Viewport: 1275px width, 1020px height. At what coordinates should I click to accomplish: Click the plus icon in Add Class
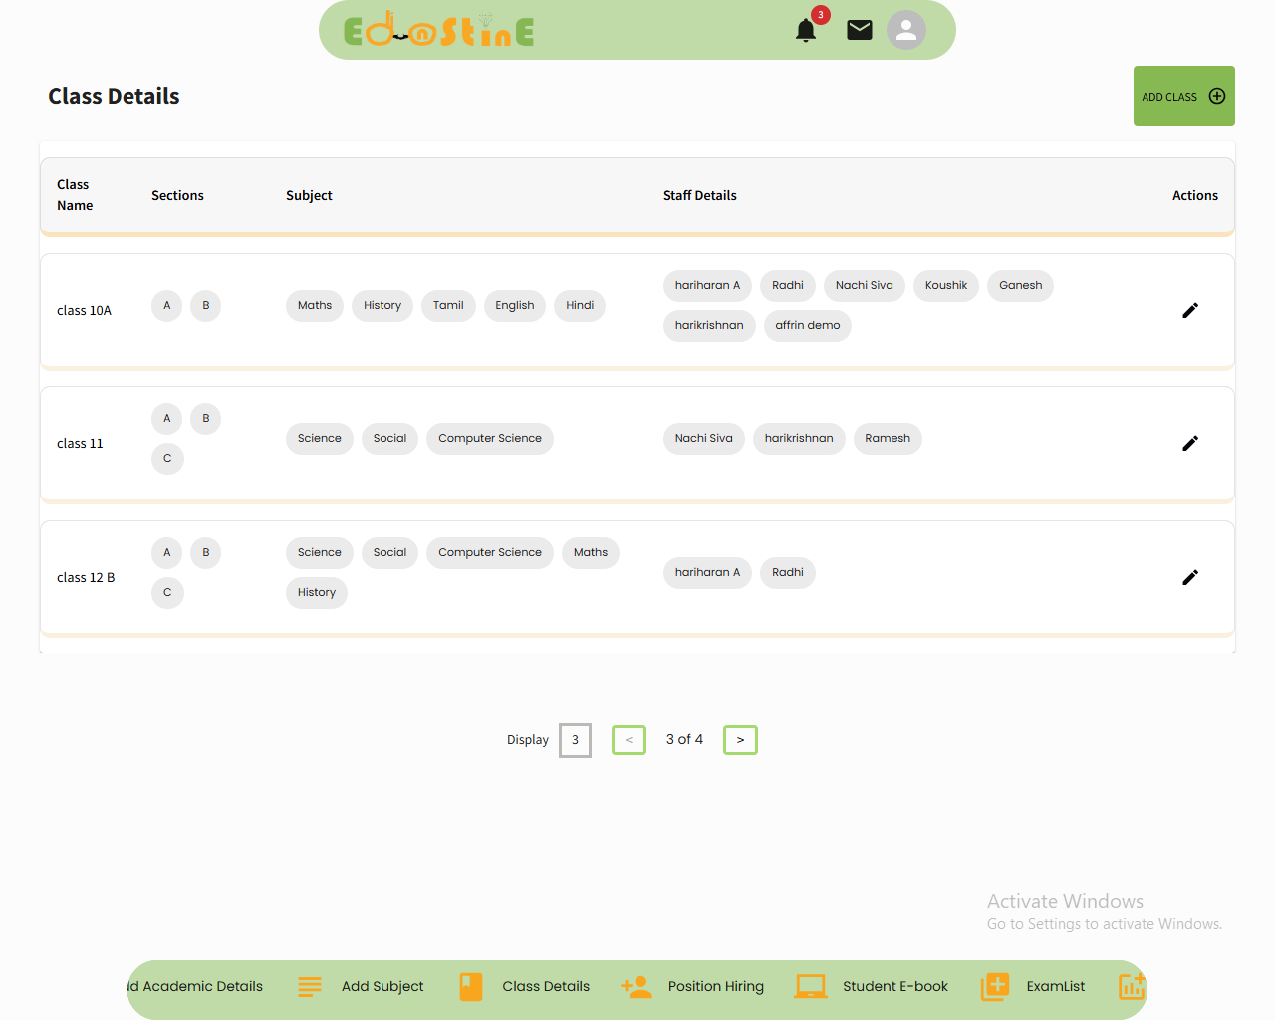pos(1217,96)
